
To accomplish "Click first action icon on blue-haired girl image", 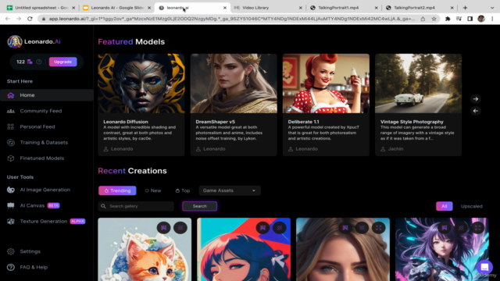I will coord(262,228).
